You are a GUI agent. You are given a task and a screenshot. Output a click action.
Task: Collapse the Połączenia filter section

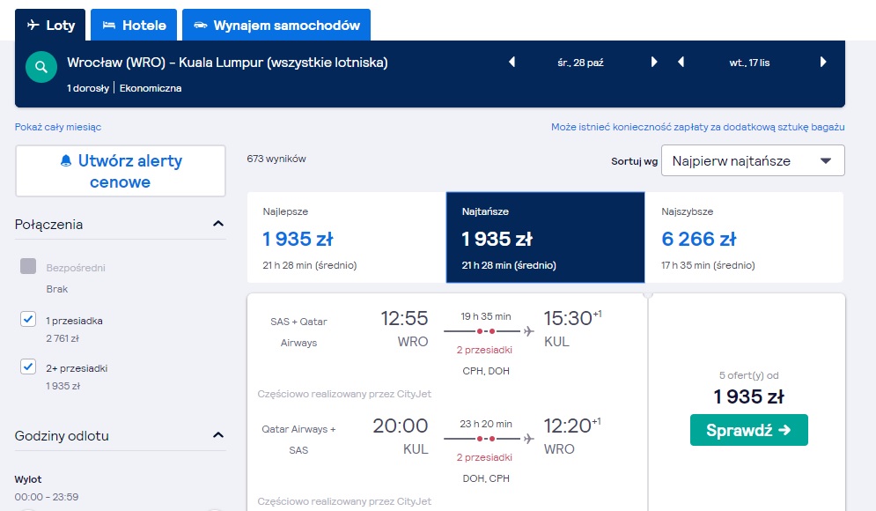click(218, 224)
